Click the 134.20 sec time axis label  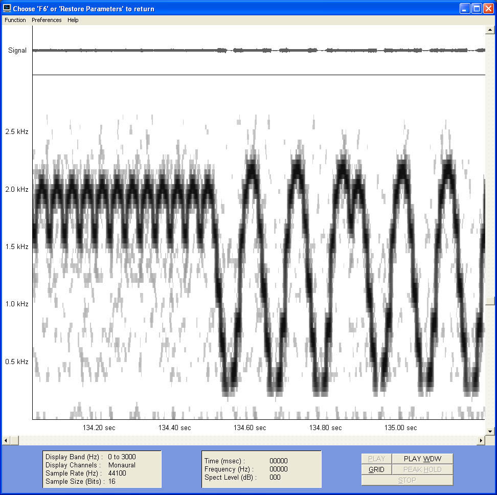click(99, 427)
